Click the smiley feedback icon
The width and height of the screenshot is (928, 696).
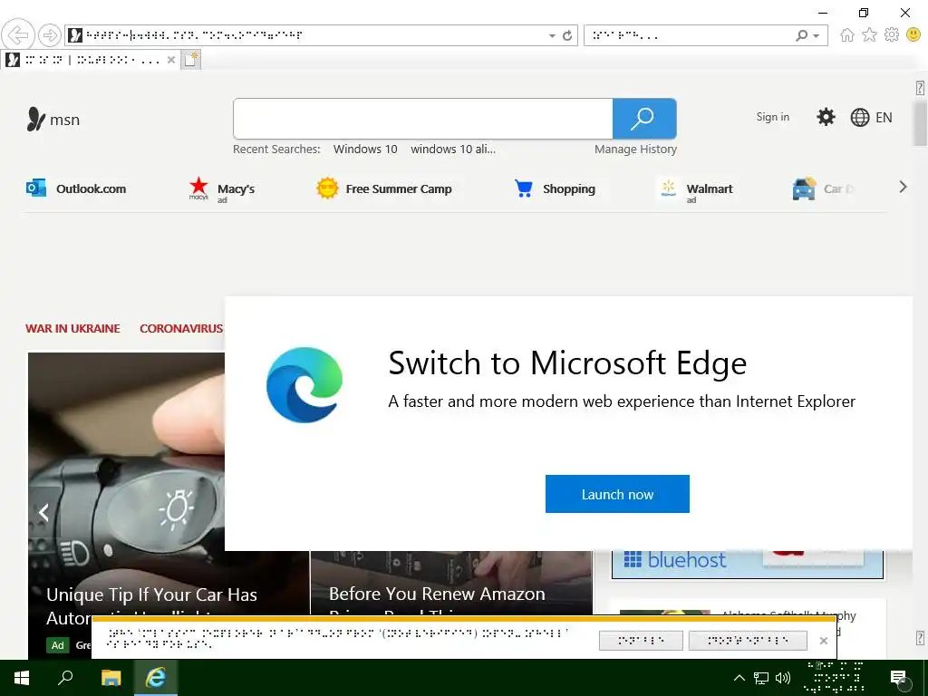(913, 35)
